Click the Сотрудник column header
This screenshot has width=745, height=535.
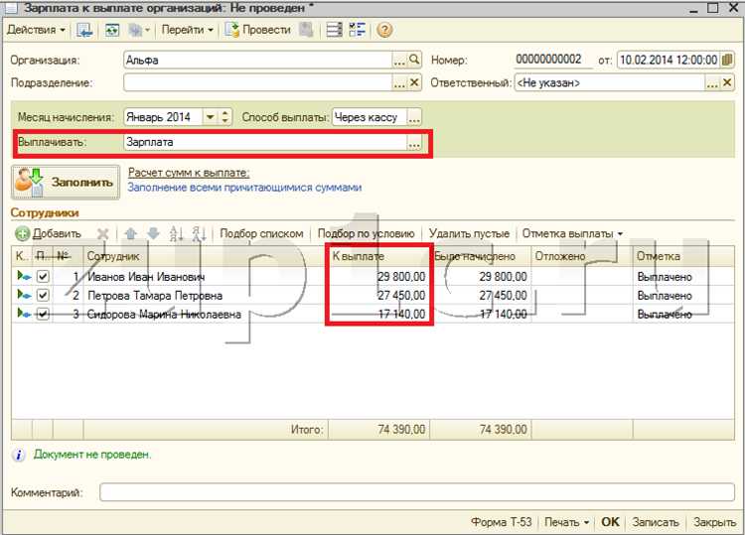coord(206,256)
